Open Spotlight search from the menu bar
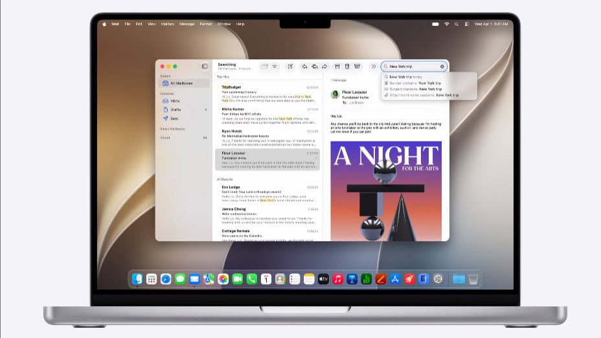The image size is (601, 338). (456, 24)
